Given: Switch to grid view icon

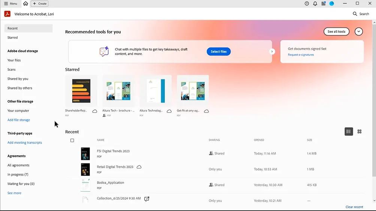Looking at the screenshot, I should (359, 131).
